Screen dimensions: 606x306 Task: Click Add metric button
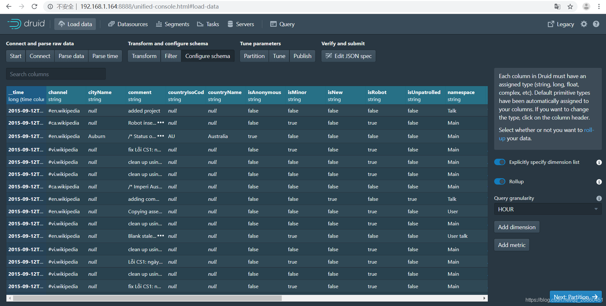pyautogui.click(x=511, y=245)
